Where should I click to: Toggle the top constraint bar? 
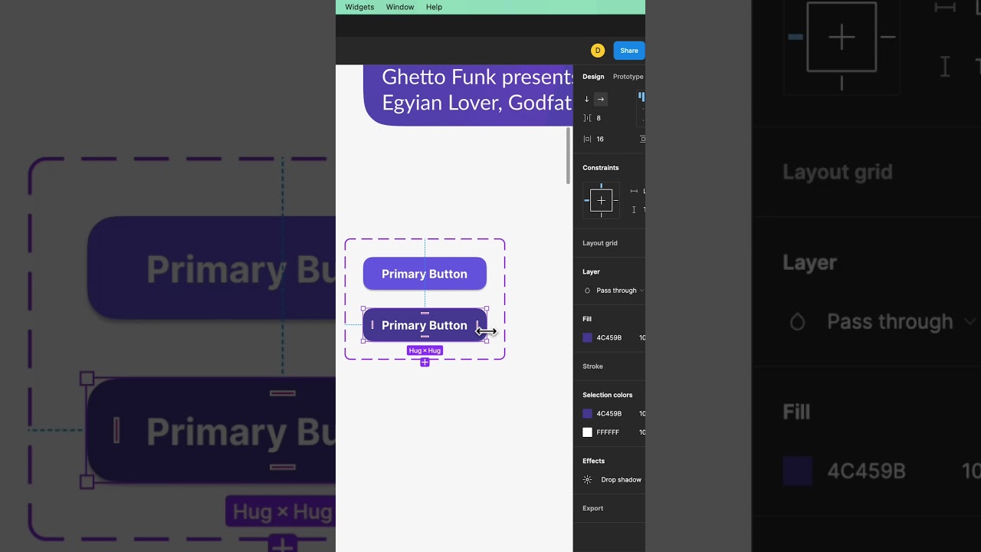point(601,186)
